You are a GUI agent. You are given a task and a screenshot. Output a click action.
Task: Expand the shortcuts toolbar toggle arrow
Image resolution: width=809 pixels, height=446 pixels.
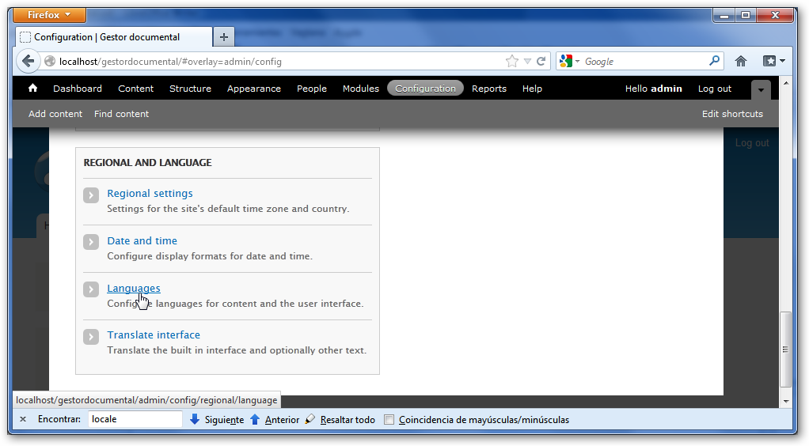(x=760, y=89)
